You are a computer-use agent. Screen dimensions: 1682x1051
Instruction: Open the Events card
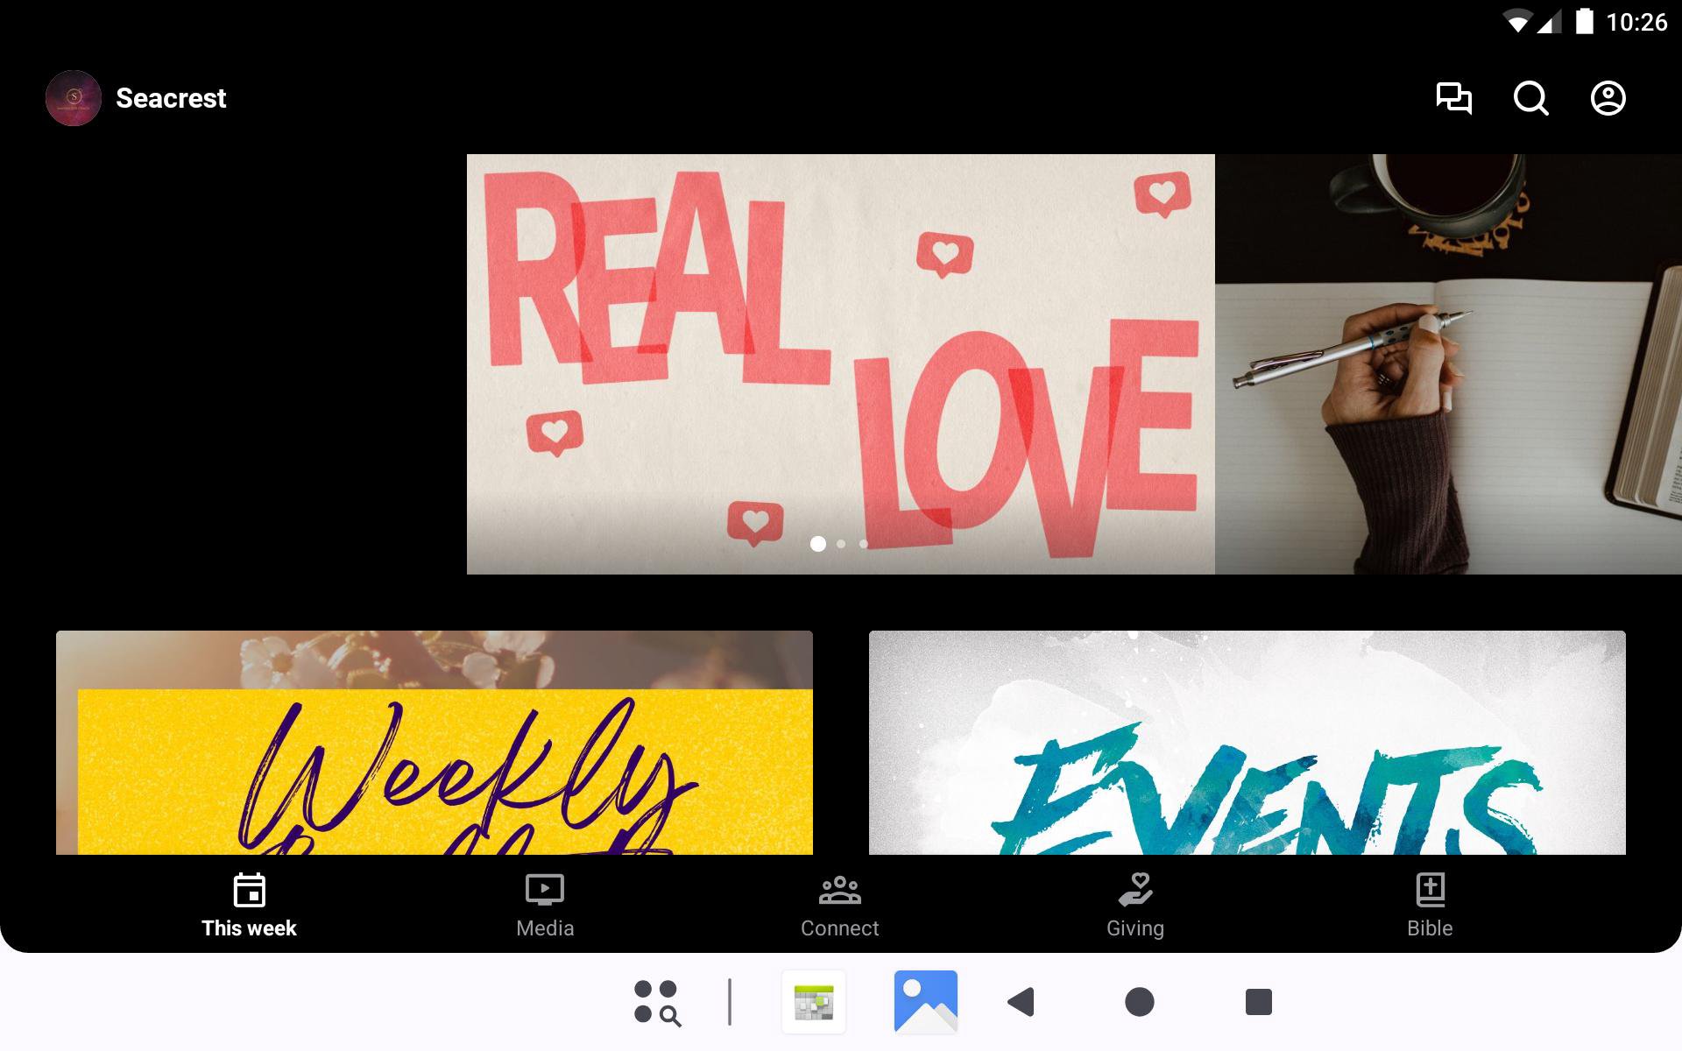click(1247, 743)
